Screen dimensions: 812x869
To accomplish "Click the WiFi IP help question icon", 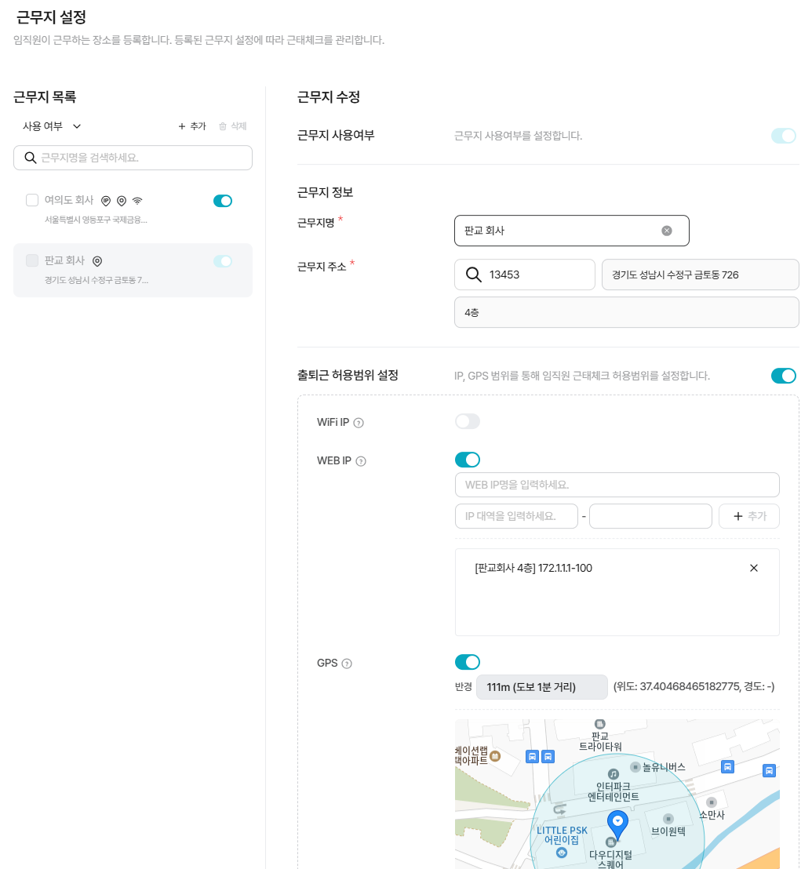I will tap(359, 423).
